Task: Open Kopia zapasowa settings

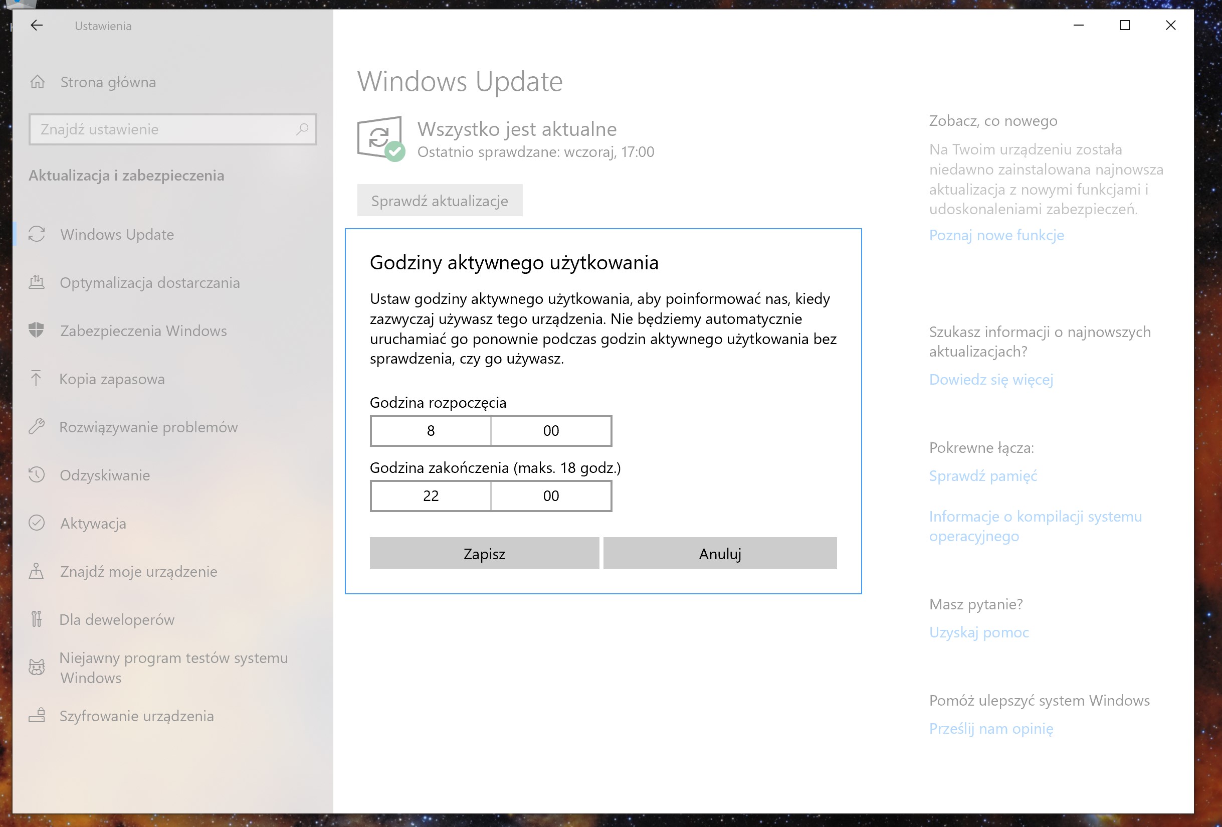Action: tap(173, 379)
